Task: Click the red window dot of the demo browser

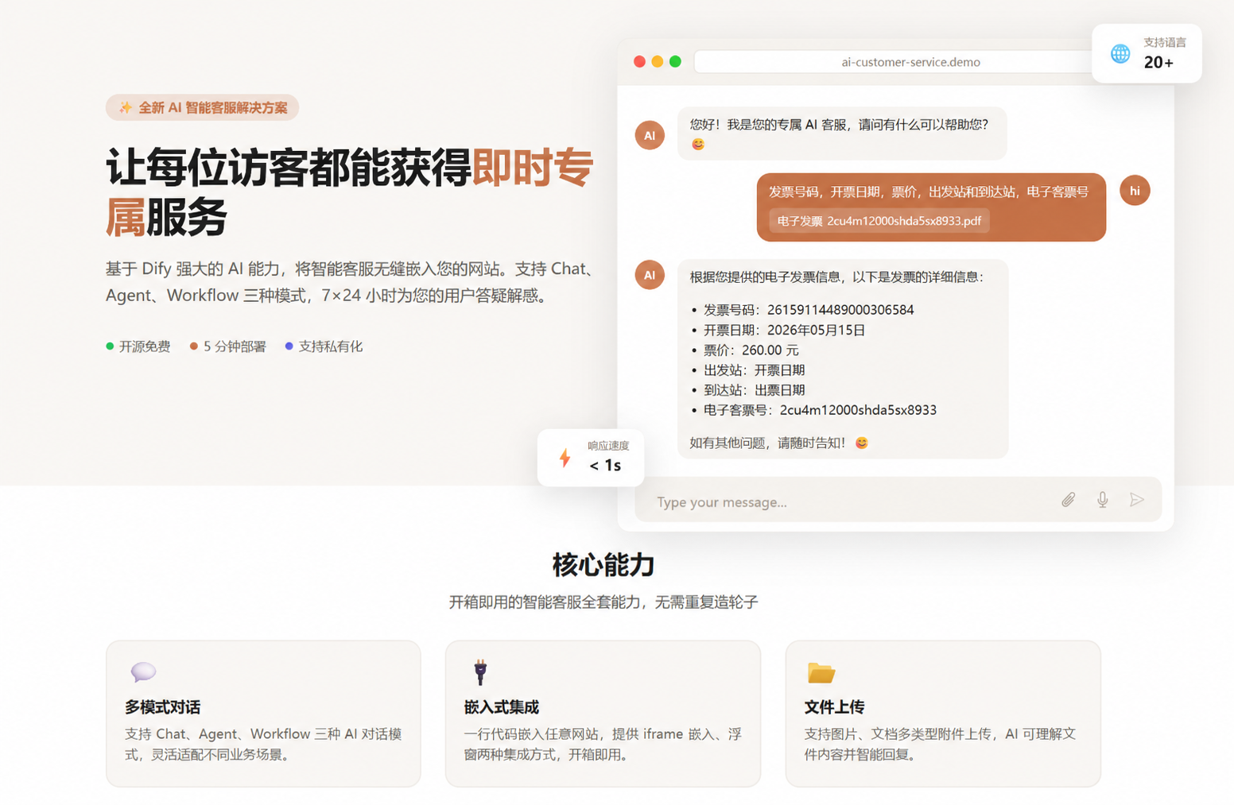Action: (x=639, y=61)
